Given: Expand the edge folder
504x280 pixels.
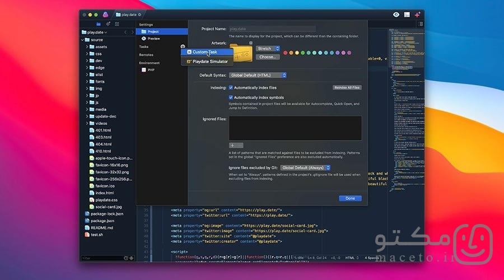Looking at the screenshot, I should click(x=87, y=68).
